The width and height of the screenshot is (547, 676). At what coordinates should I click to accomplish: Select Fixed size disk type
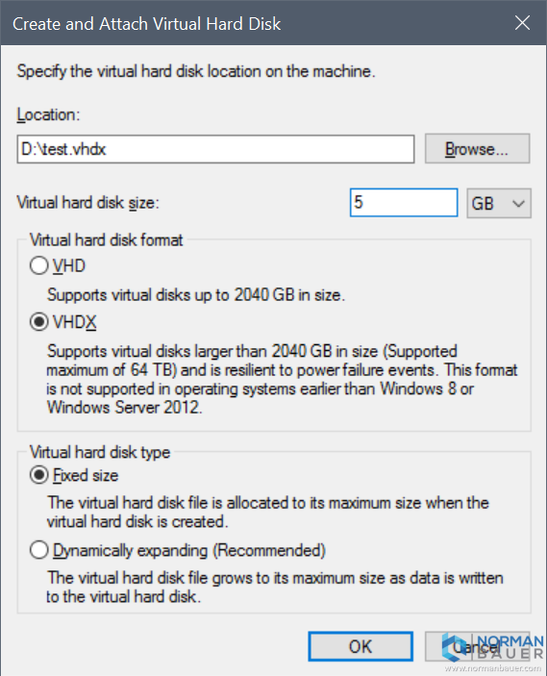(38, 475)
